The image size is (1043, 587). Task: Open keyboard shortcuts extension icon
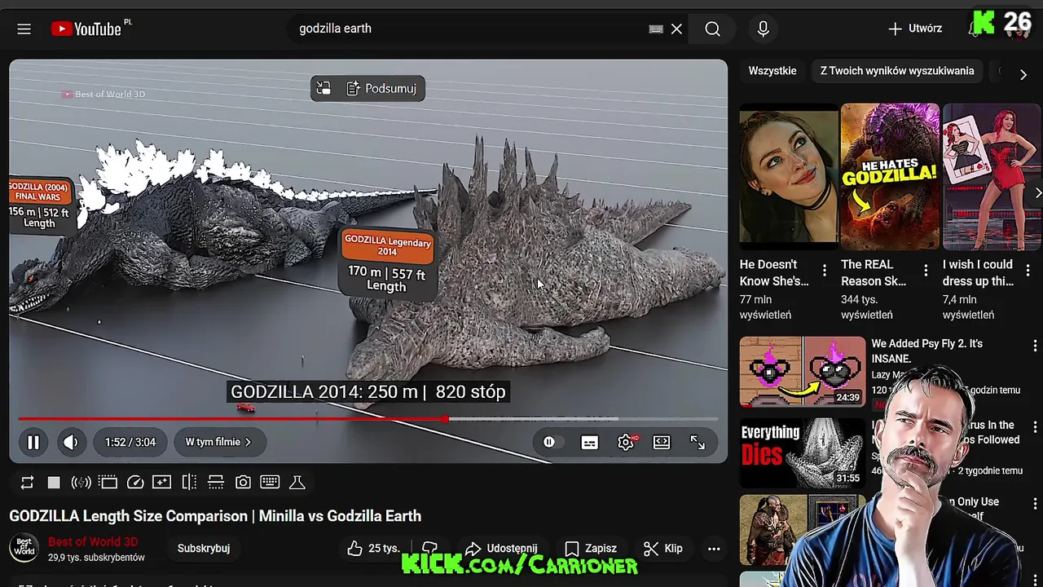(270, 483)
